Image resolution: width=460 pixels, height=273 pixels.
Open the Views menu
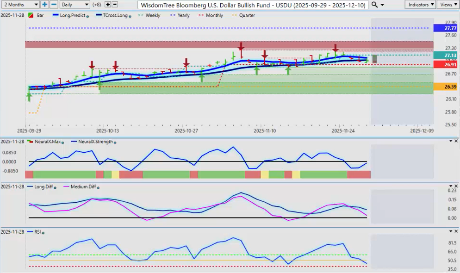pyautogui.click(x=448, y=4)
